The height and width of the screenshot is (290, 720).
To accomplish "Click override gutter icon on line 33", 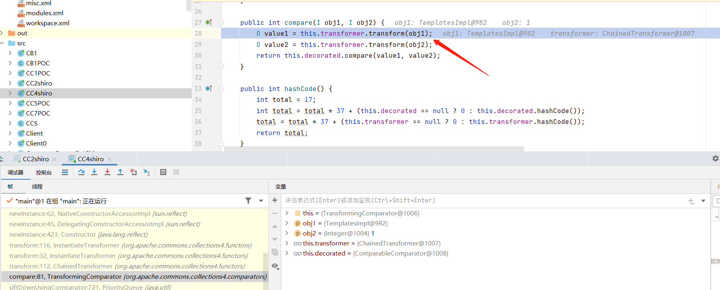I will (209, 89).
